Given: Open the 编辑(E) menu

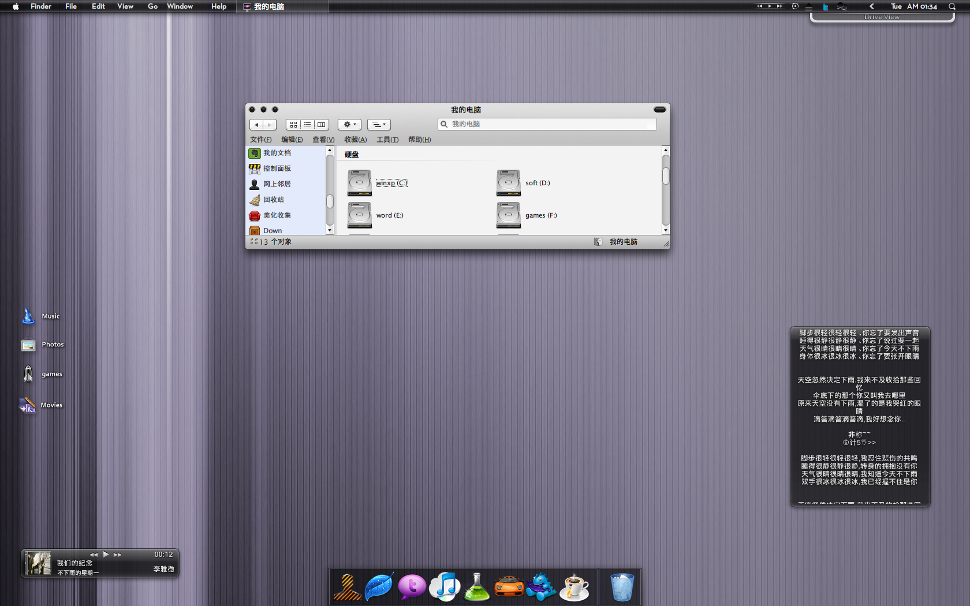Looking at the screenshot, I should click(292, 140).
